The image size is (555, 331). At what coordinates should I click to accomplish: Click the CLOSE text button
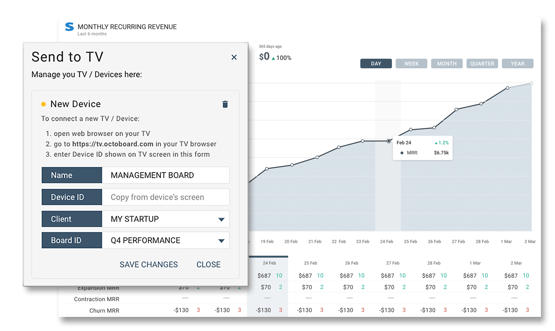click(x=208, y=264)
